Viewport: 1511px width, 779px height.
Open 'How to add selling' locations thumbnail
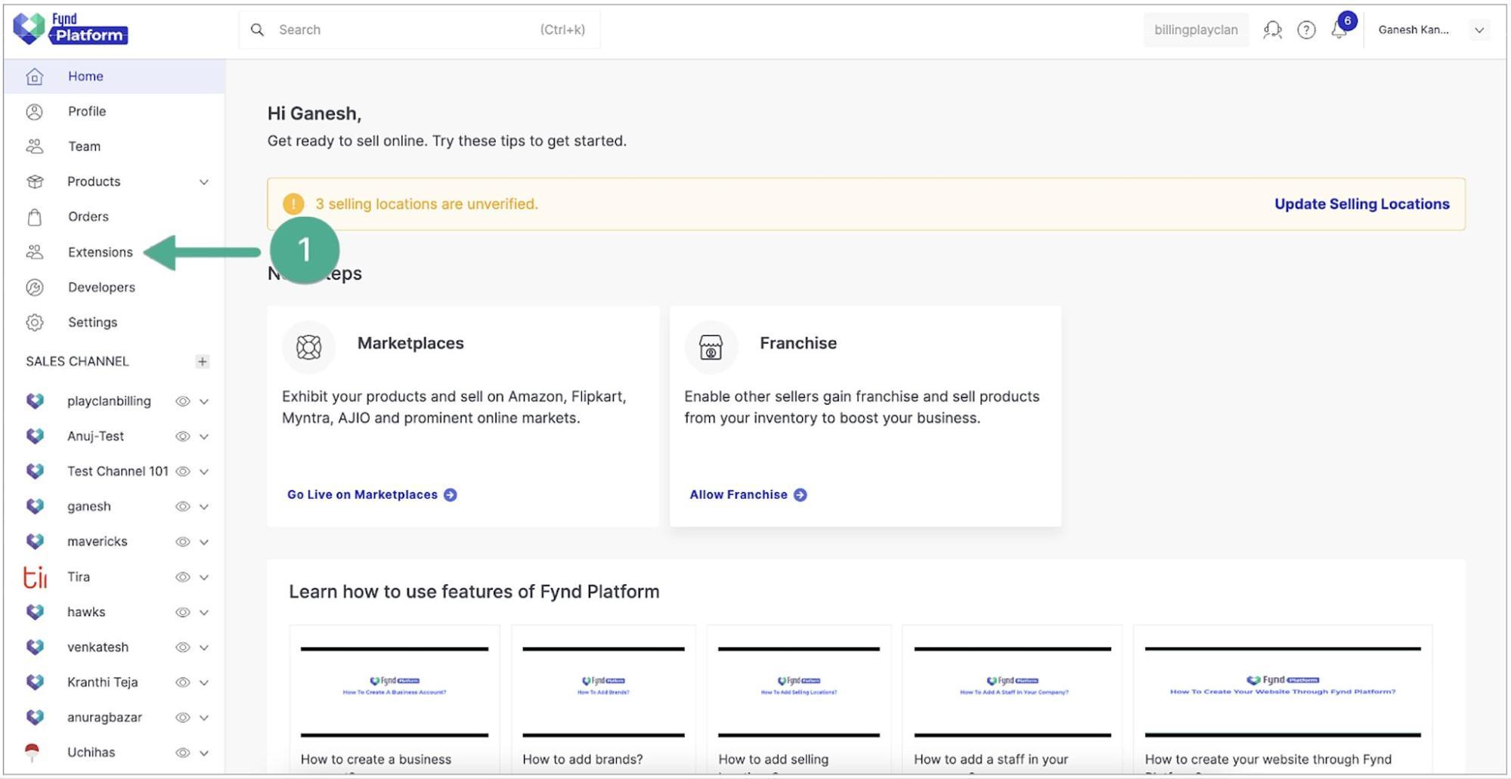799,691
